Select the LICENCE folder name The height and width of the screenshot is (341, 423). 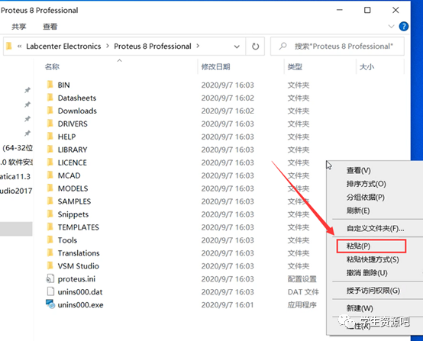73,162
